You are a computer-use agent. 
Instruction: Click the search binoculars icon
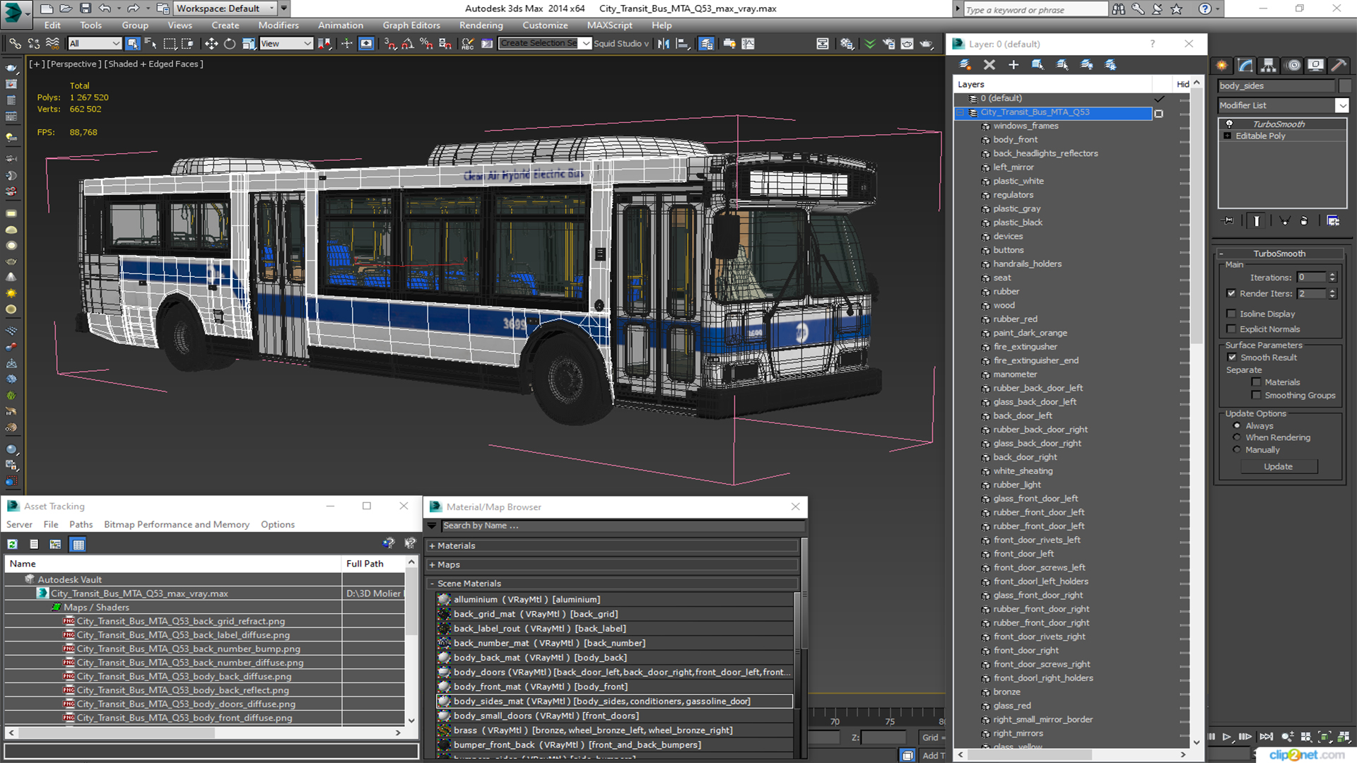coord(1118,9)
